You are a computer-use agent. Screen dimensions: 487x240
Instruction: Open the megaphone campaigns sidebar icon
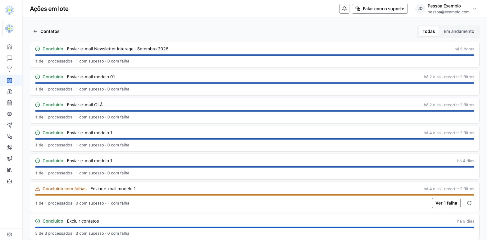(9, 159)
